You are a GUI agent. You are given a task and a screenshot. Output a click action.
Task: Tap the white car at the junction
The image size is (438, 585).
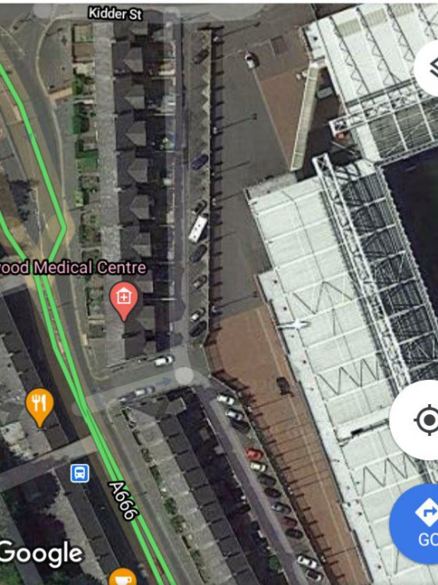[164, 360]
